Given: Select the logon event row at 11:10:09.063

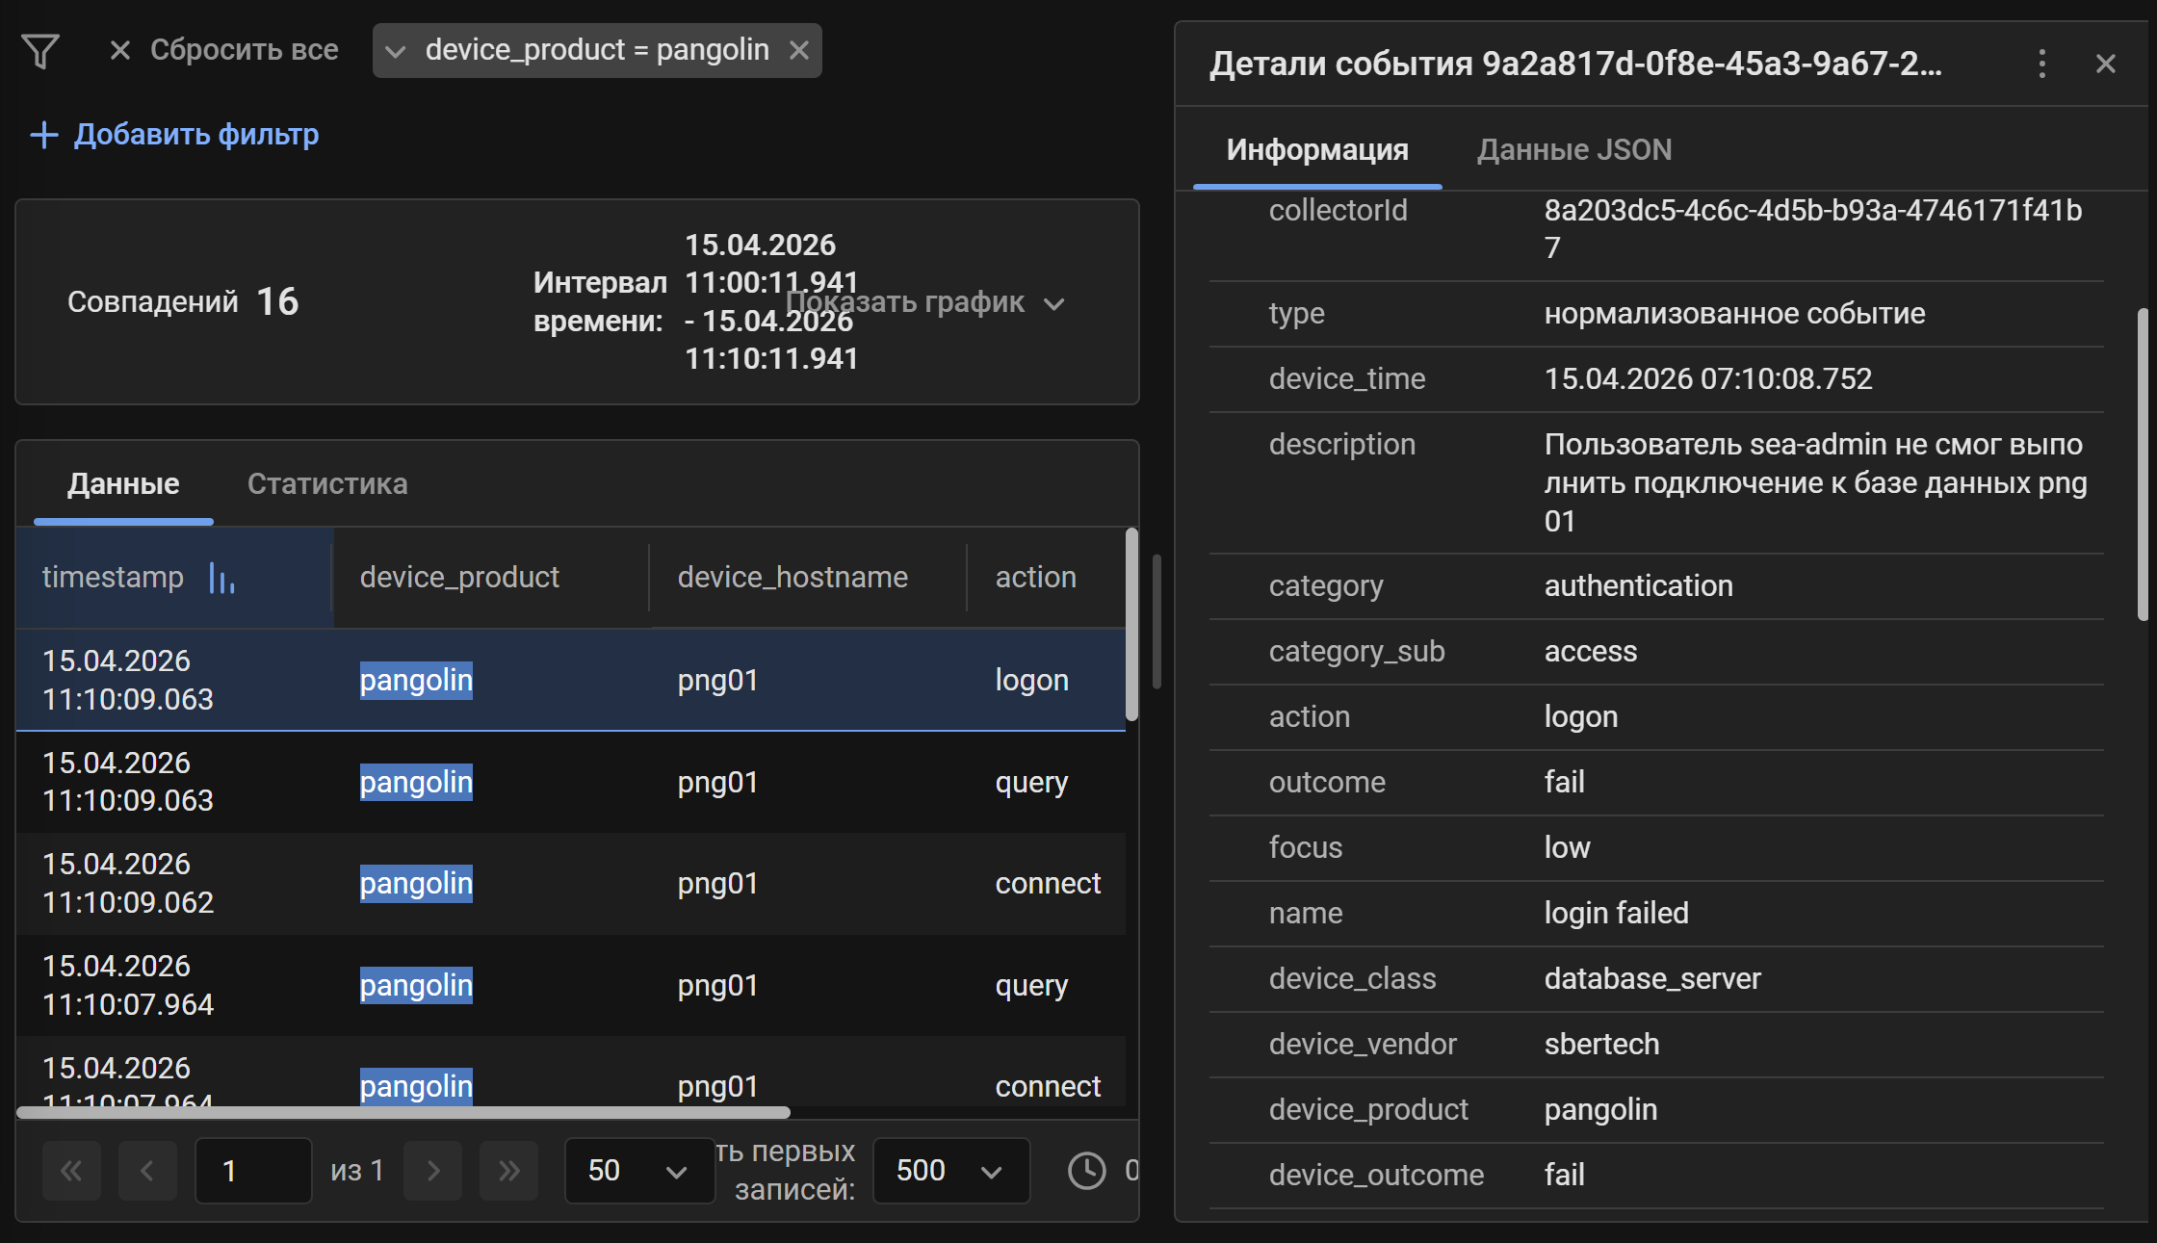Looking at the screenshot, I should click(x=571, y=680).
